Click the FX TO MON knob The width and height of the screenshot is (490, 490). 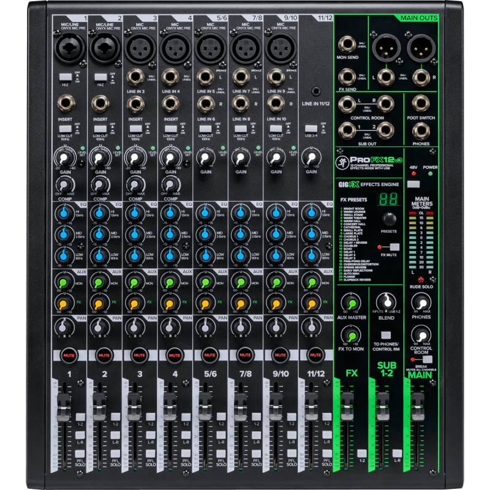point(350,336)
